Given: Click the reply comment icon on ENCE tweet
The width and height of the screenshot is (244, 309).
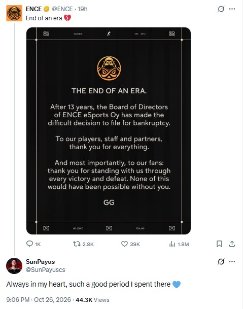Looking at the screenshot, I should click(x=29, y=244).
